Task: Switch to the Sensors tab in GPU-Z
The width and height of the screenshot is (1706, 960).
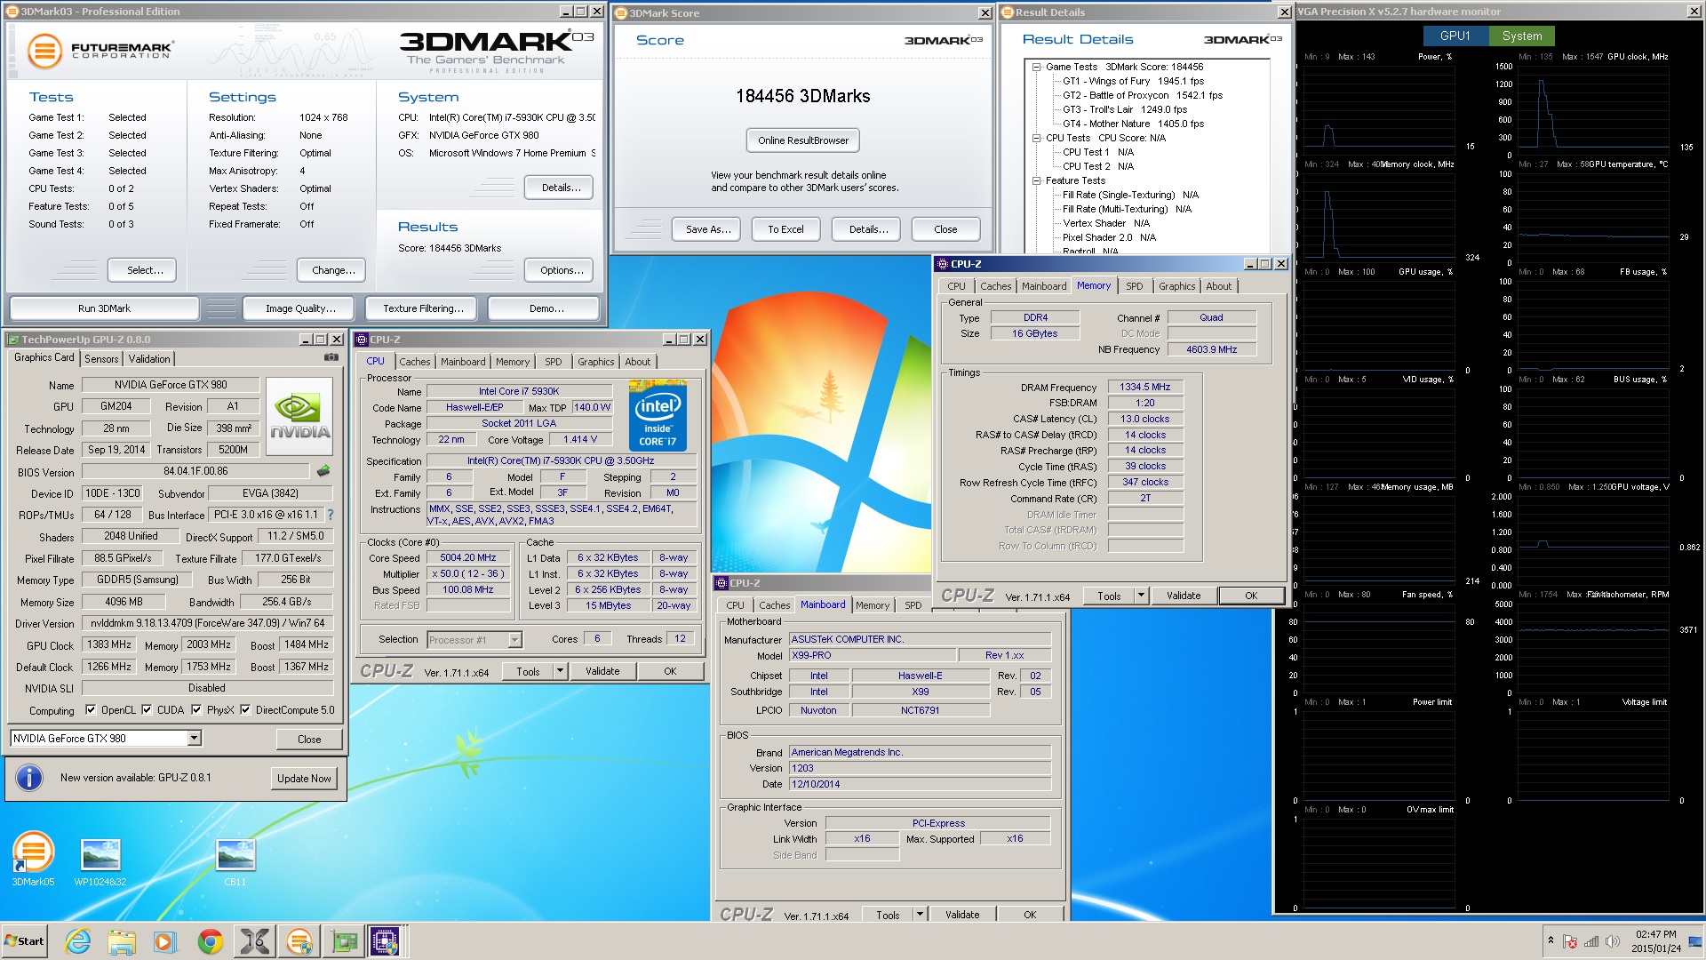Action: [x=101, y=359]
